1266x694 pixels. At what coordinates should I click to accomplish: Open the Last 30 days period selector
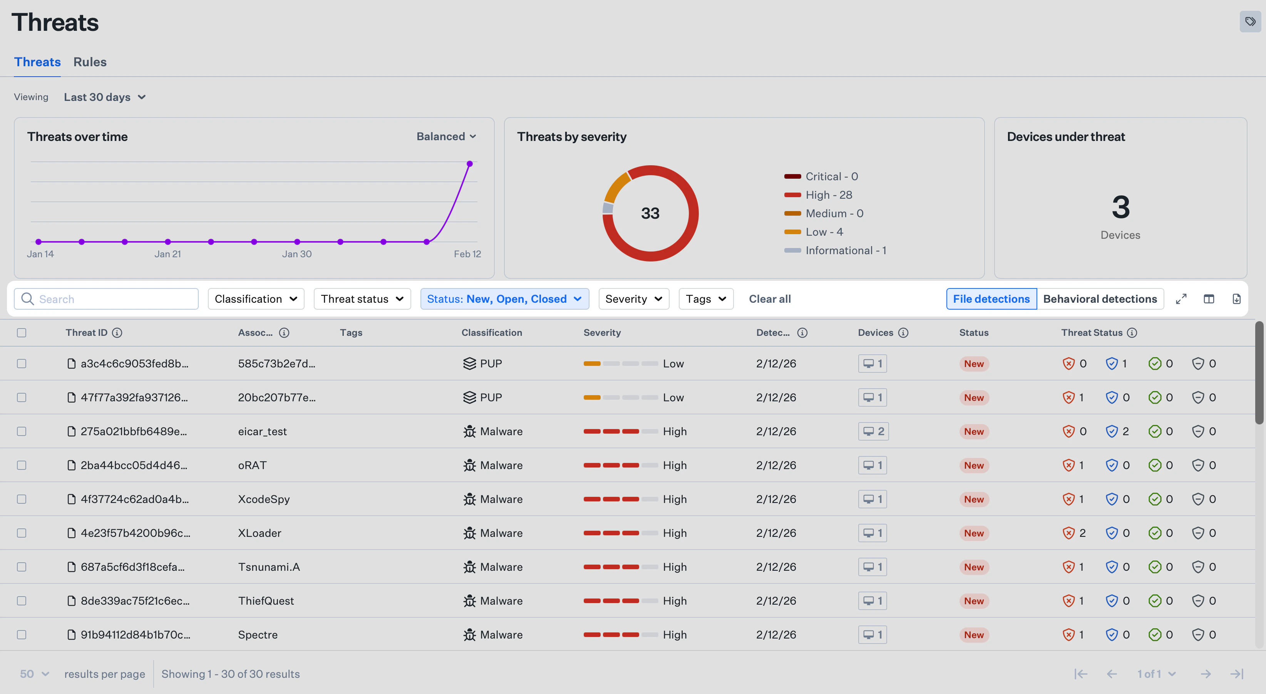coord(105,97)
